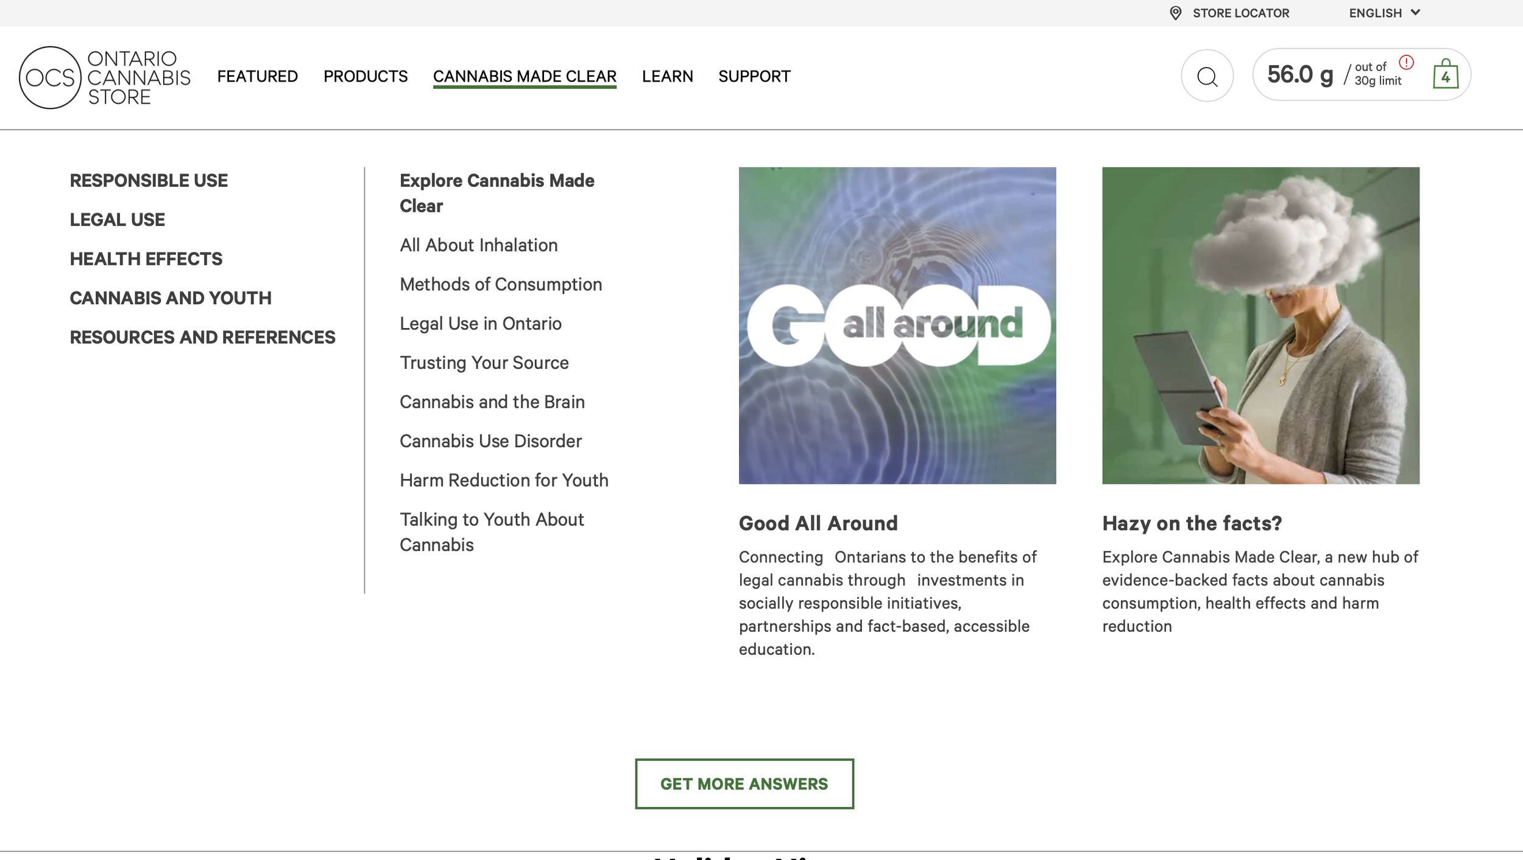Open Harm Reduction for Youth link
This screenshot has width=1523, height=860.
[504, 480]
